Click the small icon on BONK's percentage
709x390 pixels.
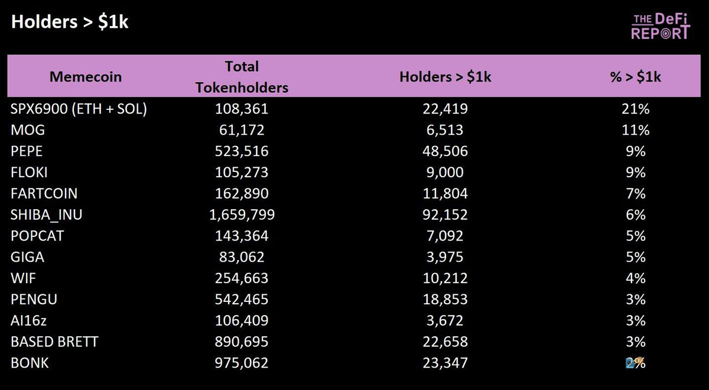[x=630, y=362]
